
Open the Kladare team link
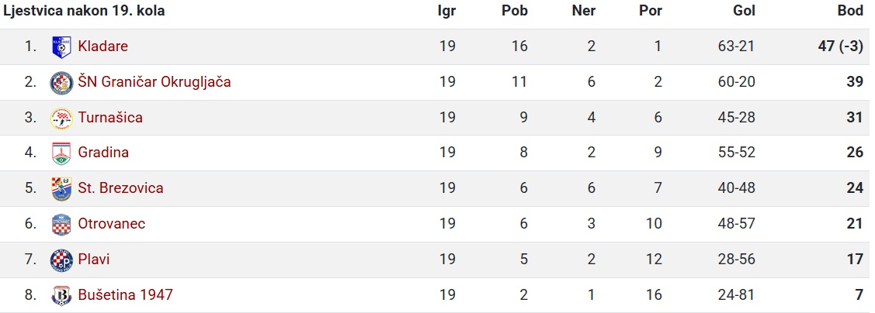pyautogui.click(x=103, y=46)
